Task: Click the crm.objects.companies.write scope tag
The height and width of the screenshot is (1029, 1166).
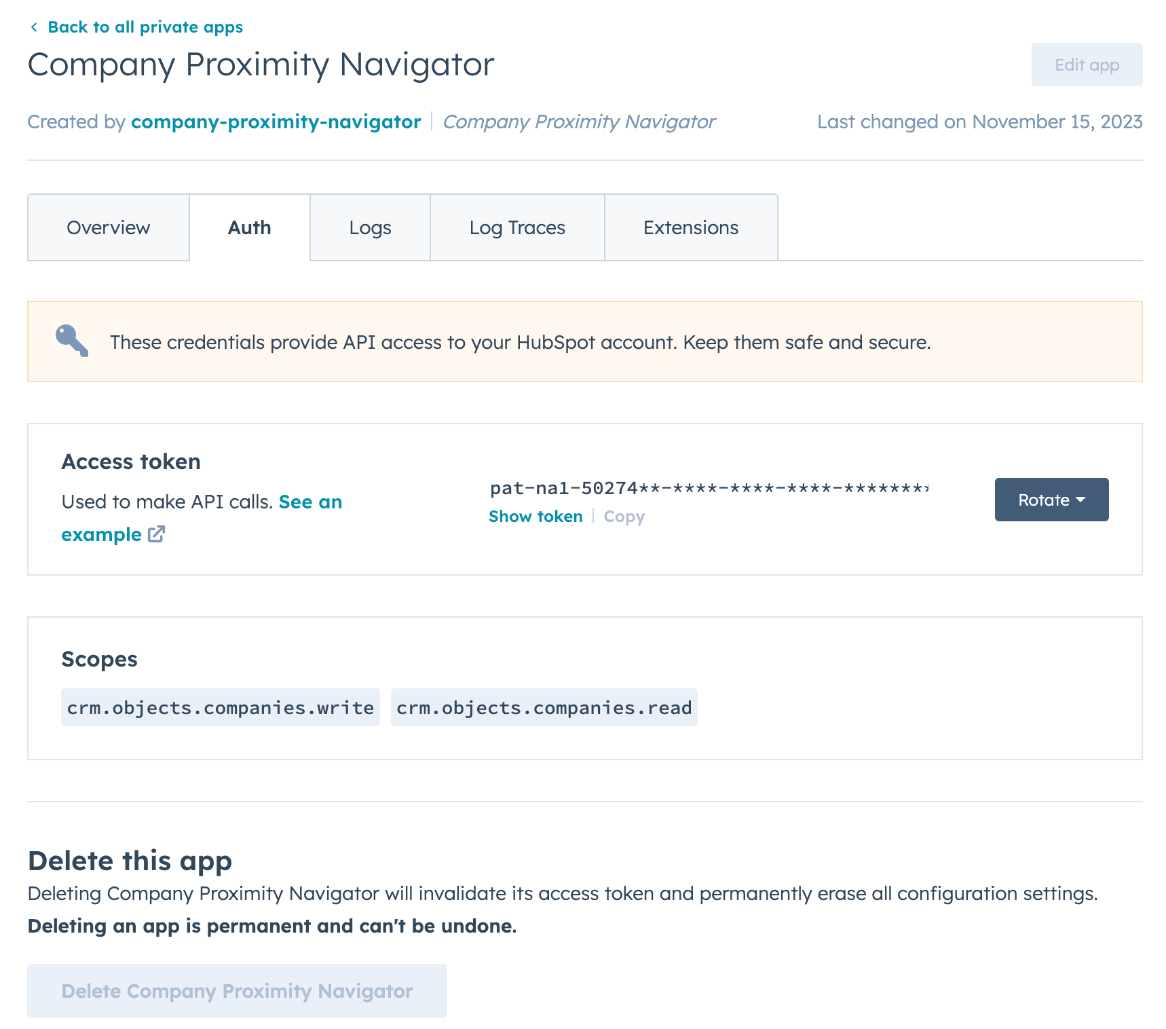Action: [x=221, y=707]
